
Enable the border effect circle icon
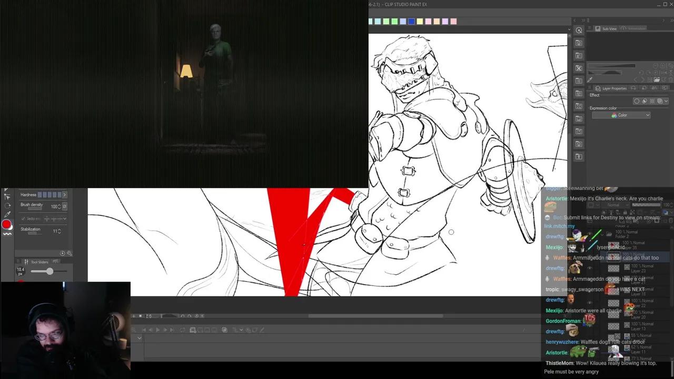(x=637, y=101)
